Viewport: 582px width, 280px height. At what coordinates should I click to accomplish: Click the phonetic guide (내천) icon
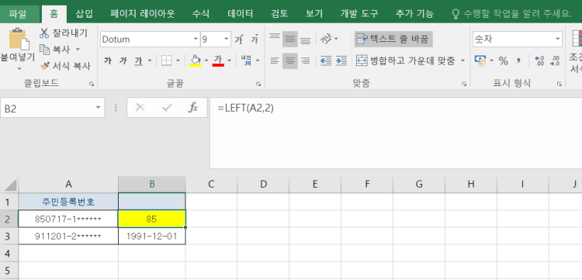[x=246, y=60]
